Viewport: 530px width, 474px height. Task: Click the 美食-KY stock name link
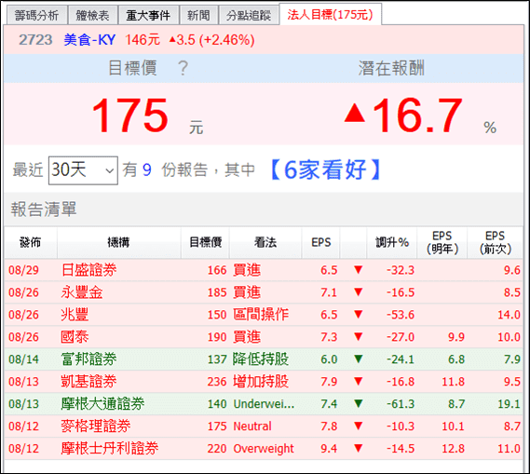point(89,40)
